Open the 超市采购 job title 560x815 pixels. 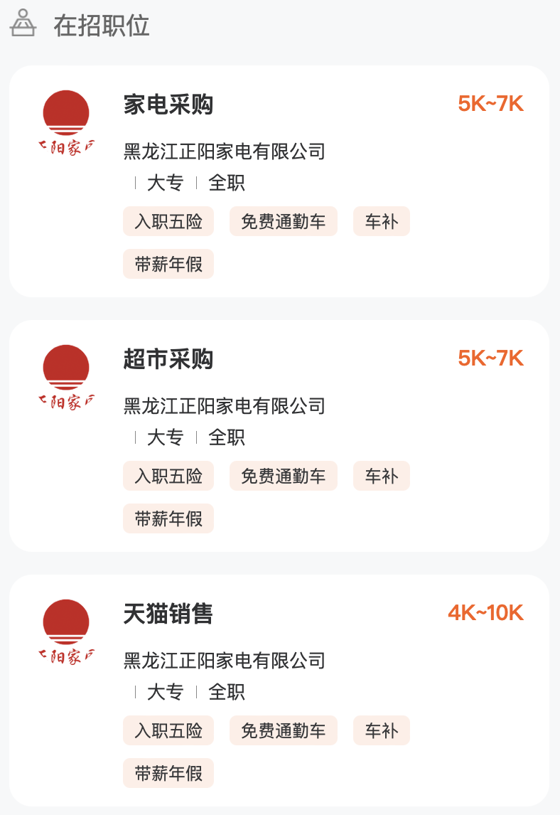pyautogui.click(x=168, y=359)
